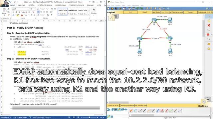This screenshot has height=119, width=213.
Task: Open the numbered list dropdown arrow
Action: 45,9
